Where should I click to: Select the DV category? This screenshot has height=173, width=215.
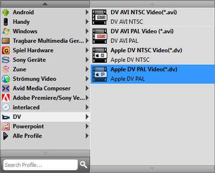point(45,117)
